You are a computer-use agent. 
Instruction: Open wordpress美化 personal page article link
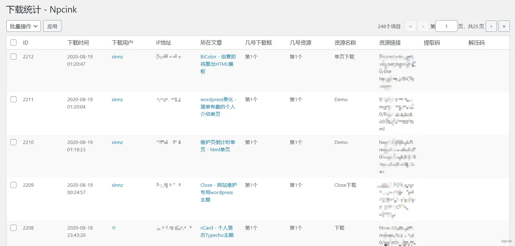coord(218,107)
